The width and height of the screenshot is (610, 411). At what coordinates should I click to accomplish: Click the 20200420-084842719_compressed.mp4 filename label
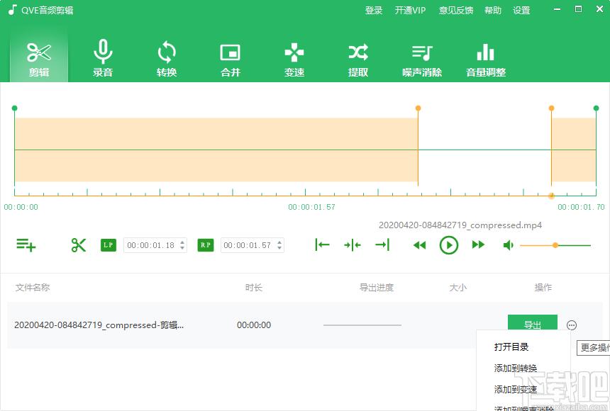460,225
